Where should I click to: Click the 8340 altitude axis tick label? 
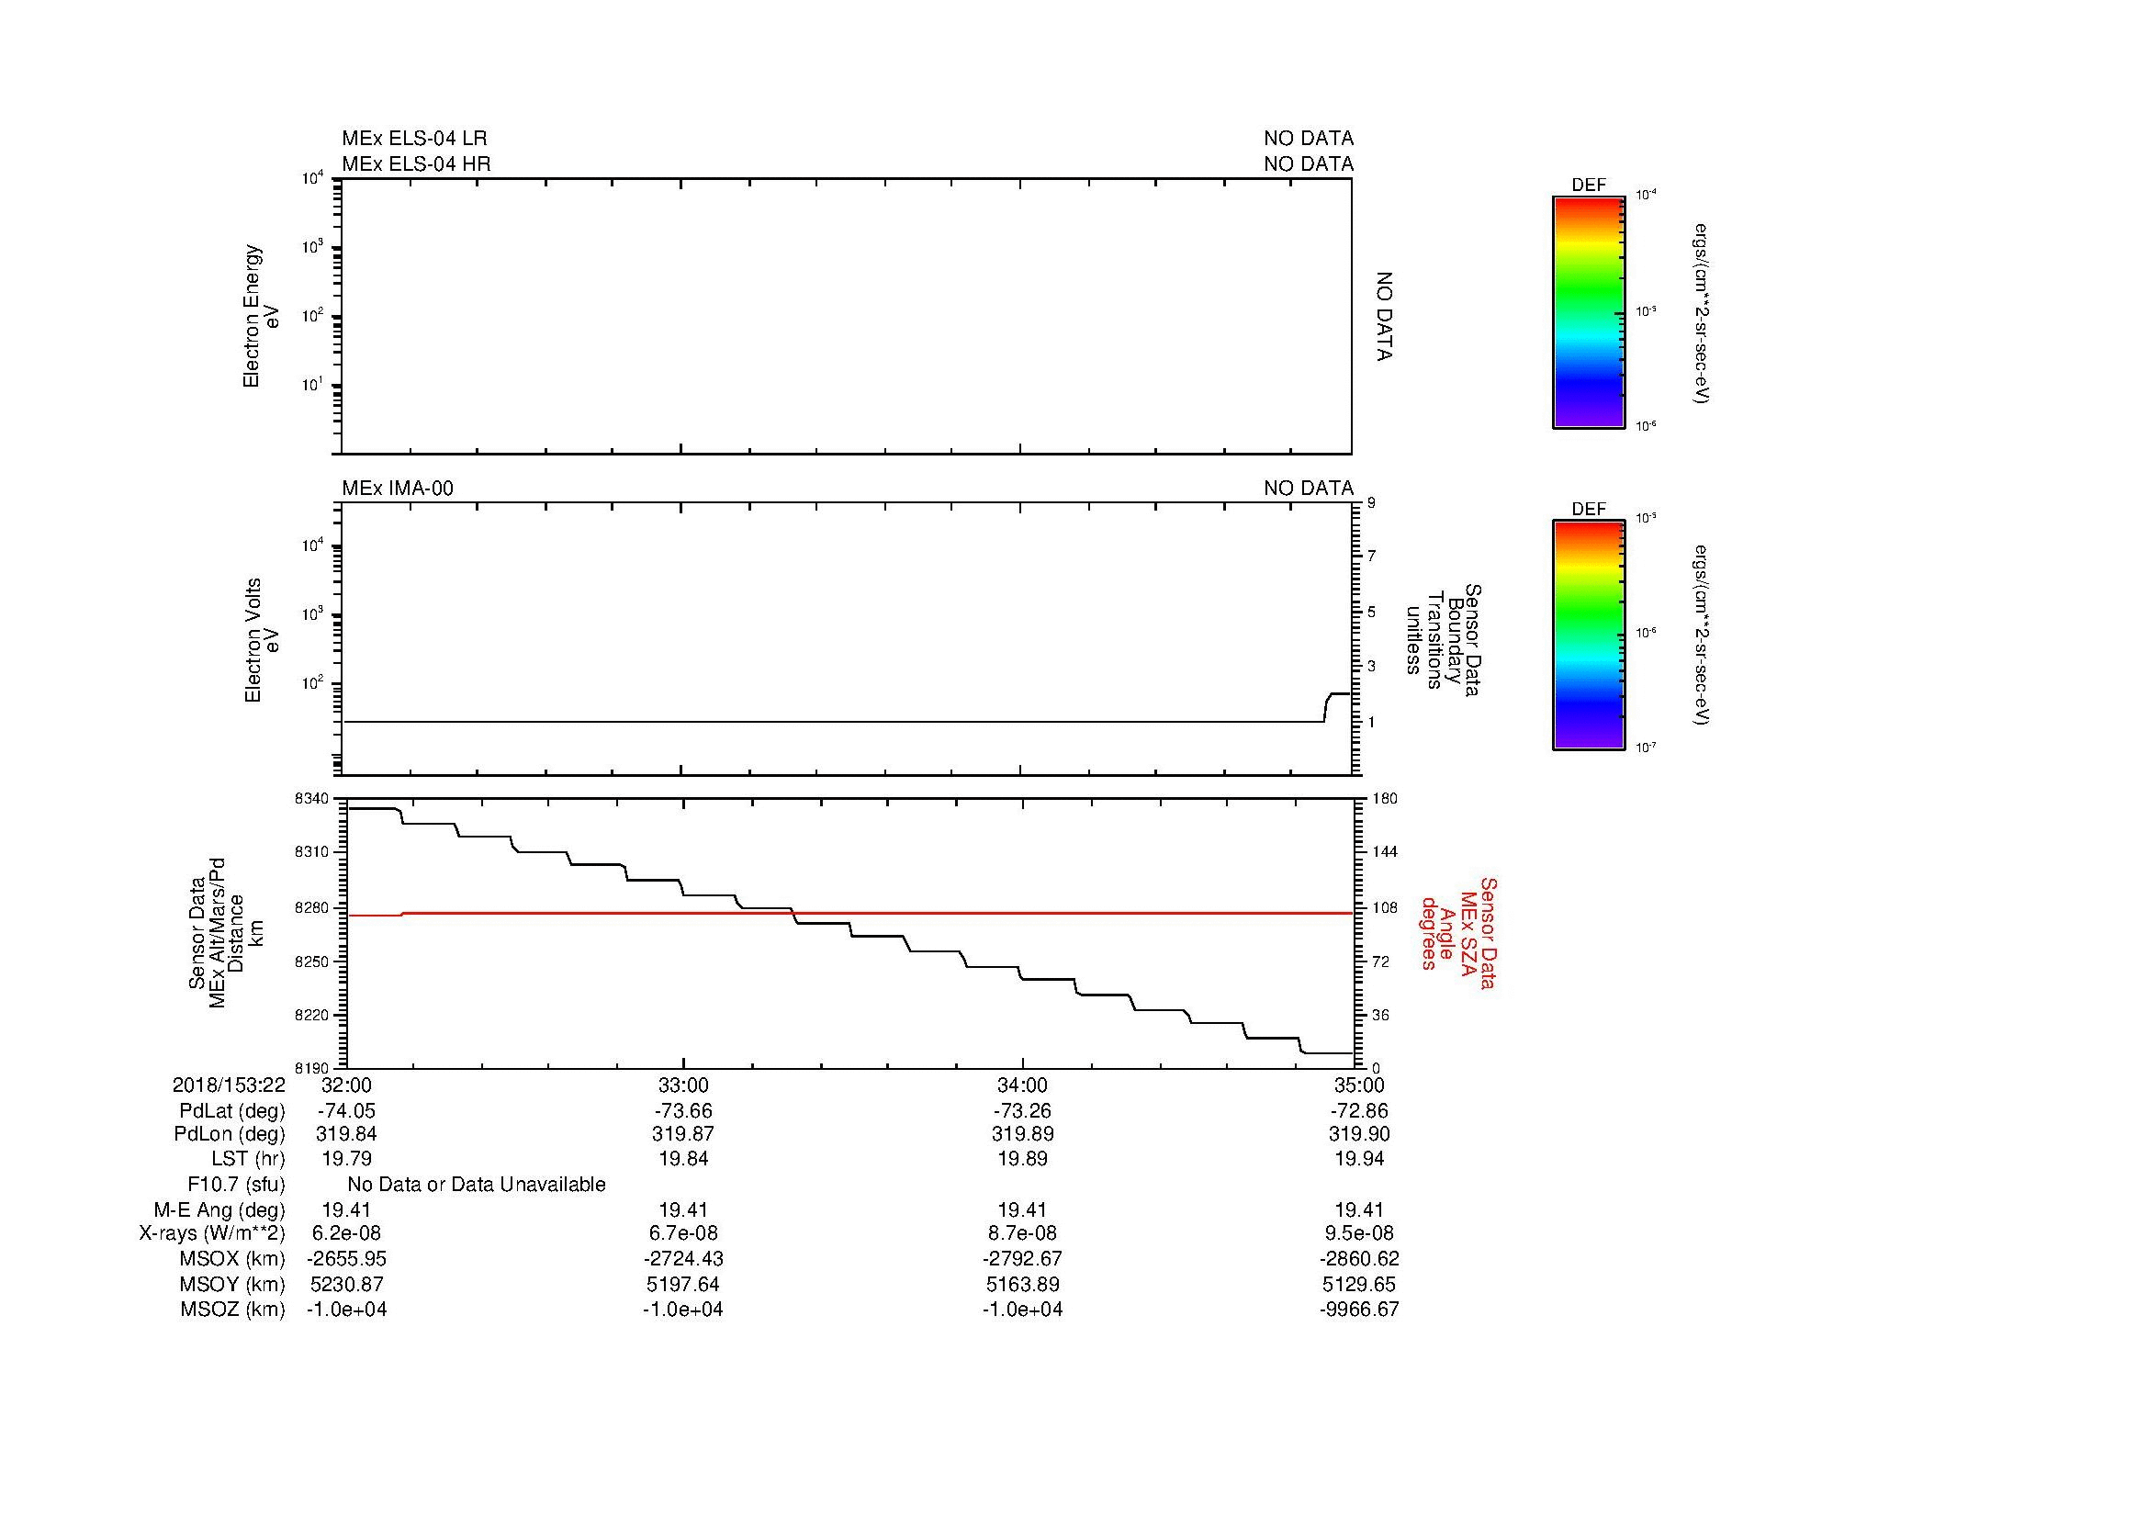[x=311, y=799]
